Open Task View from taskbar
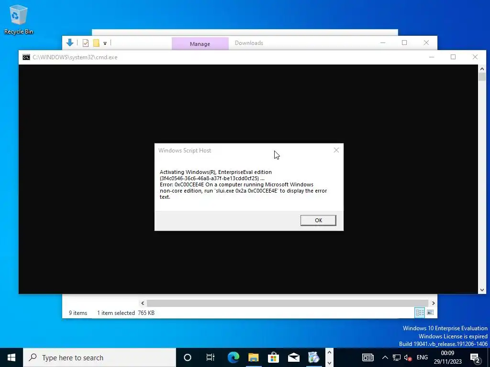 tap(211, 357)
